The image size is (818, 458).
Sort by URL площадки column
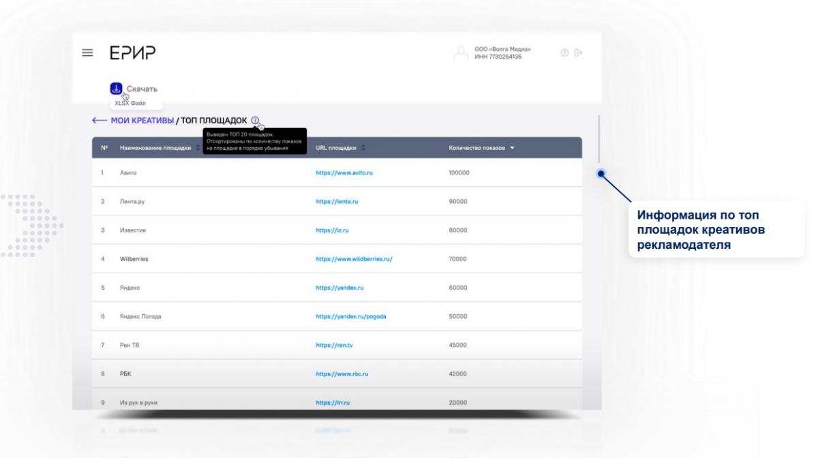coord(363,148)
